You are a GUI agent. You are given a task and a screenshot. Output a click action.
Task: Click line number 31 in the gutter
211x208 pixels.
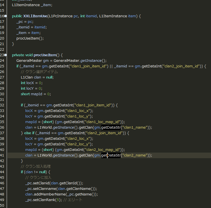click(2, 100)
